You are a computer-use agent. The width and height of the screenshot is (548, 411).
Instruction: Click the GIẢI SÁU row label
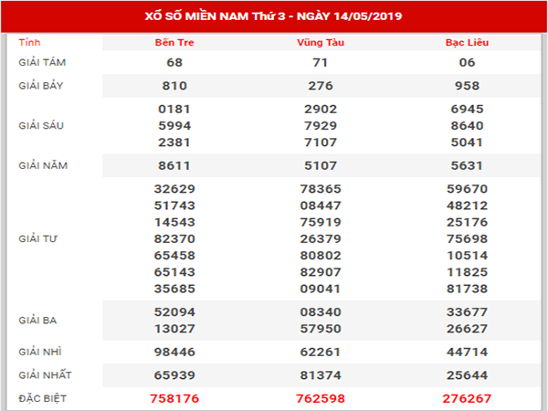(41, 127)
